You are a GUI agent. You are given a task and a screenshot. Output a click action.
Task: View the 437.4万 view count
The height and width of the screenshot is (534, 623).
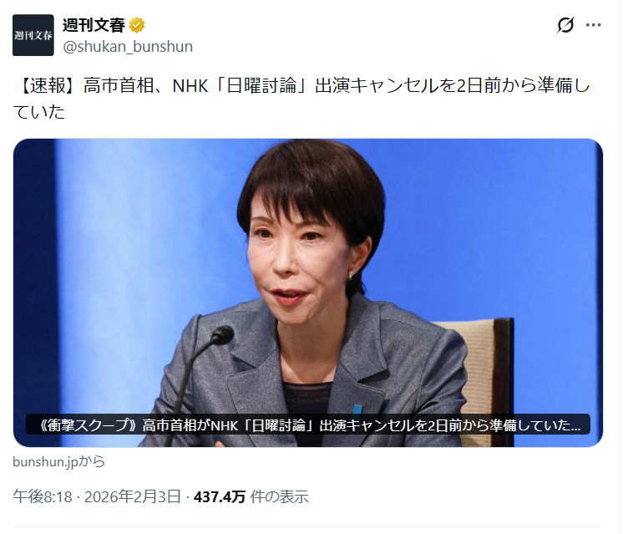pos(220,497)
